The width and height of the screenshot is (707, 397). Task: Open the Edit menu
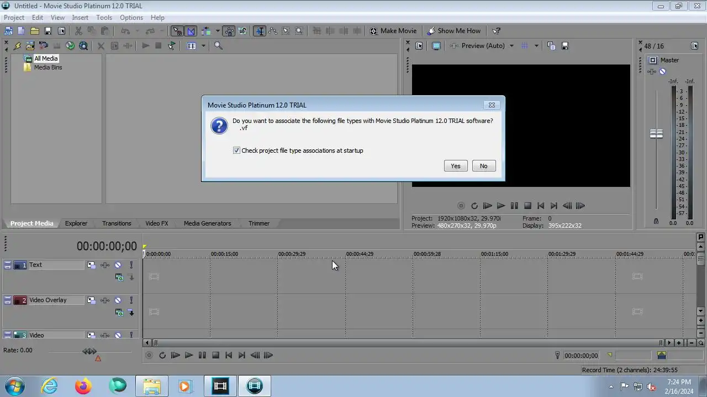click(38, 18)
